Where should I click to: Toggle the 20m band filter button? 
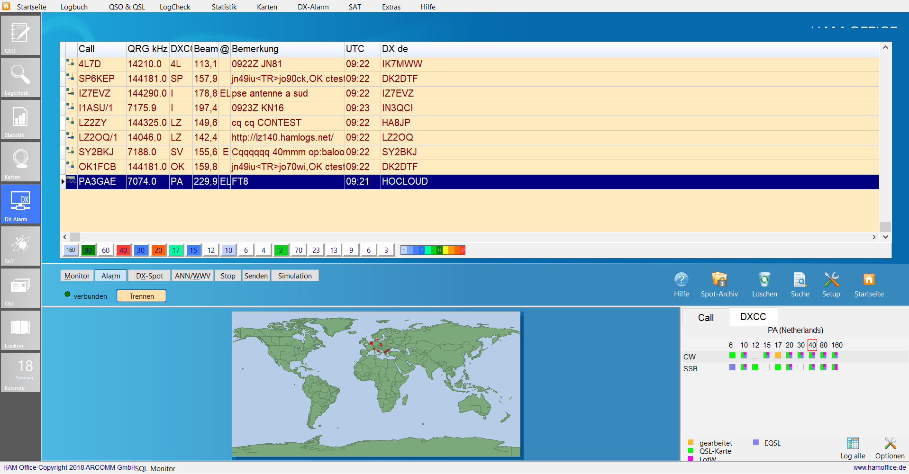(x=158, y=250)
